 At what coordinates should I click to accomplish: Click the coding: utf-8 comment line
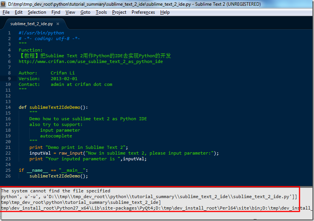coord(49,39)
